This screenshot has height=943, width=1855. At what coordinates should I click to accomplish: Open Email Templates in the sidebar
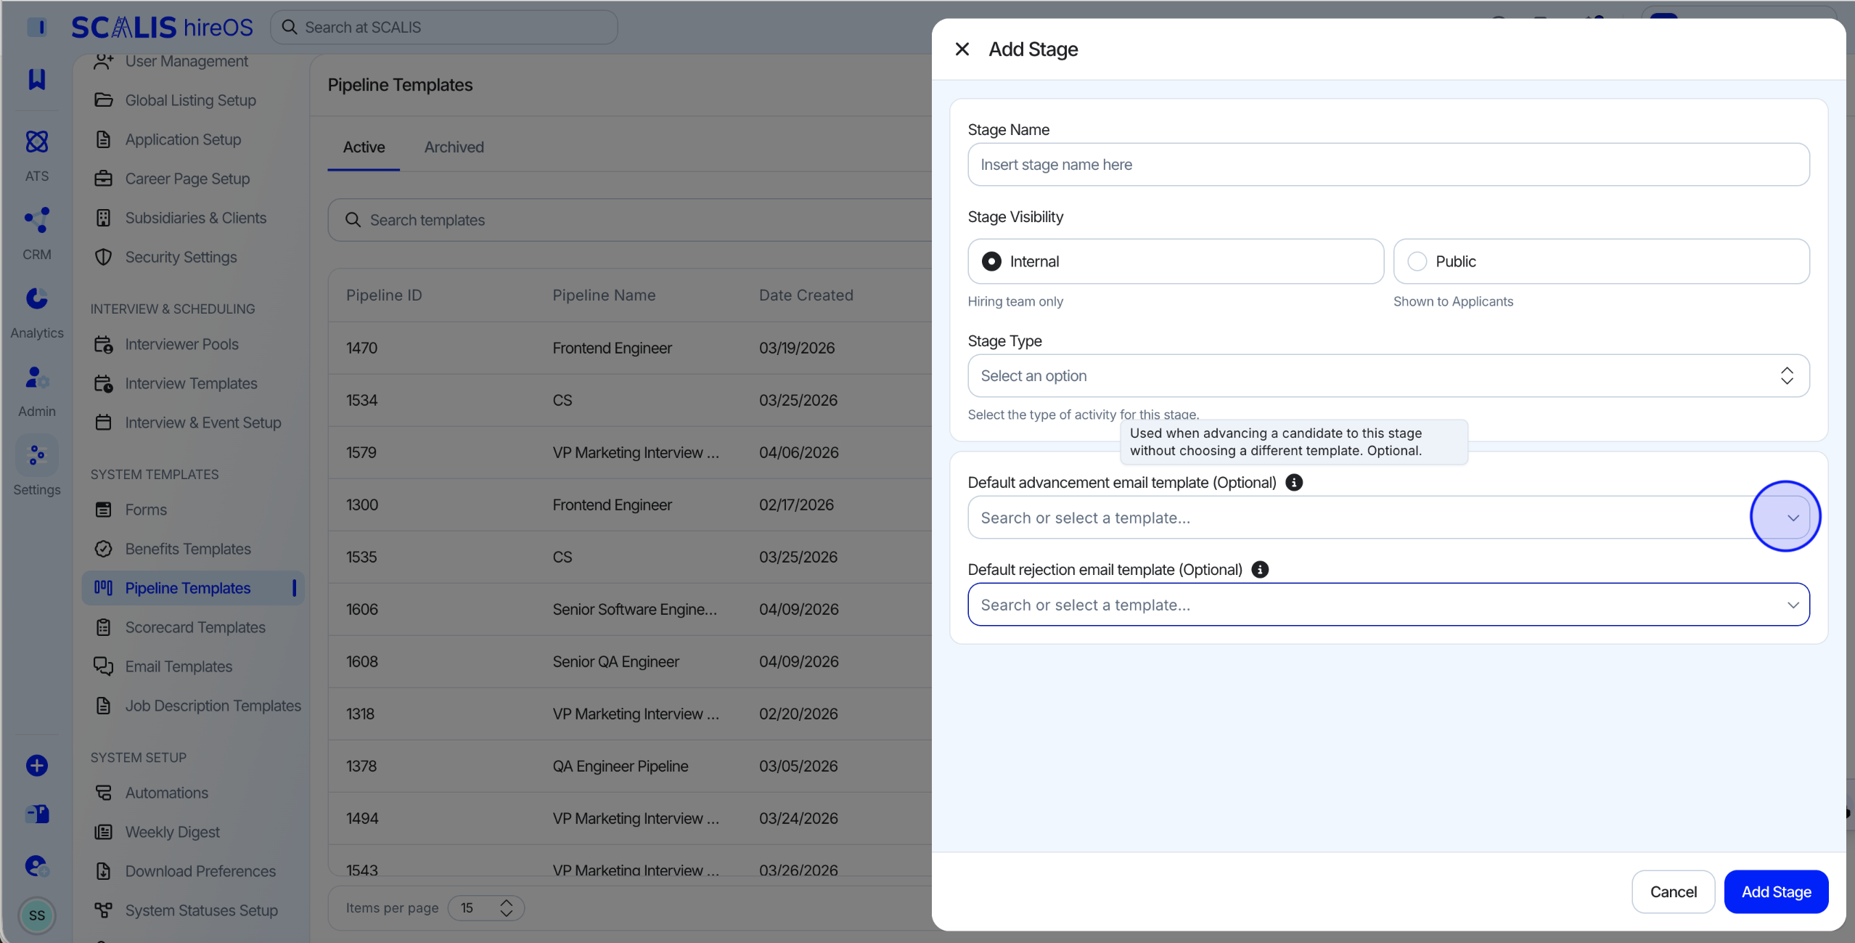click(x=179, y=666)
